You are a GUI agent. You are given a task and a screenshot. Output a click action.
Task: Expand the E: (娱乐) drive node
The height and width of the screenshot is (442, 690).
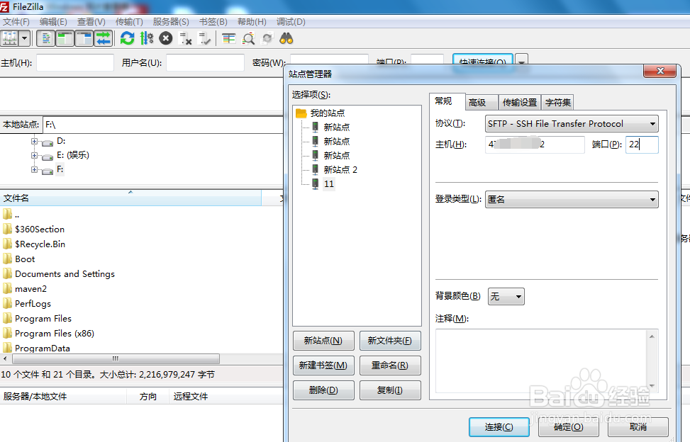[34, 155]
